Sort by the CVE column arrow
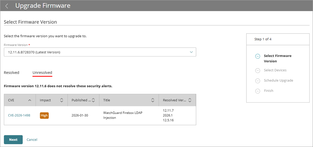 30,100
